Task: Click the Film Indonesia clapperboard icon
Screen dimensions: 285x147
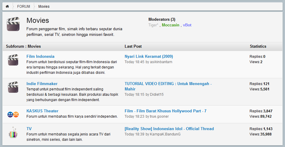Action: pos(13,60)
